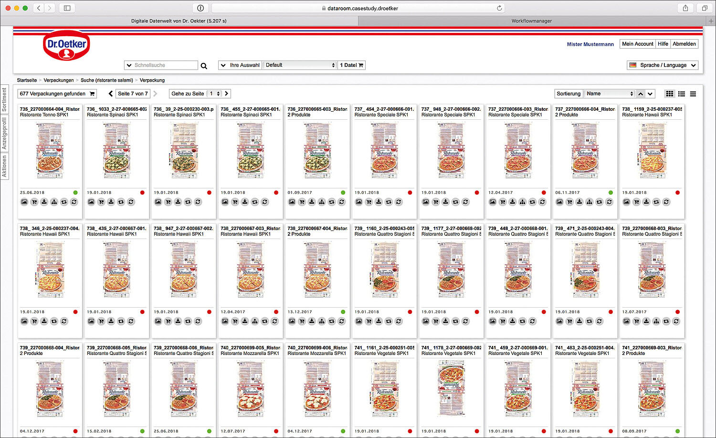Click refresh icon on 735 Ristorante Tonno card
Screen dimensions: 716x438
tap(74, 202)
